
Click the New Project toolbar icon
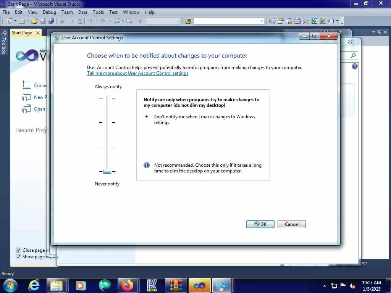pos(9,21)
